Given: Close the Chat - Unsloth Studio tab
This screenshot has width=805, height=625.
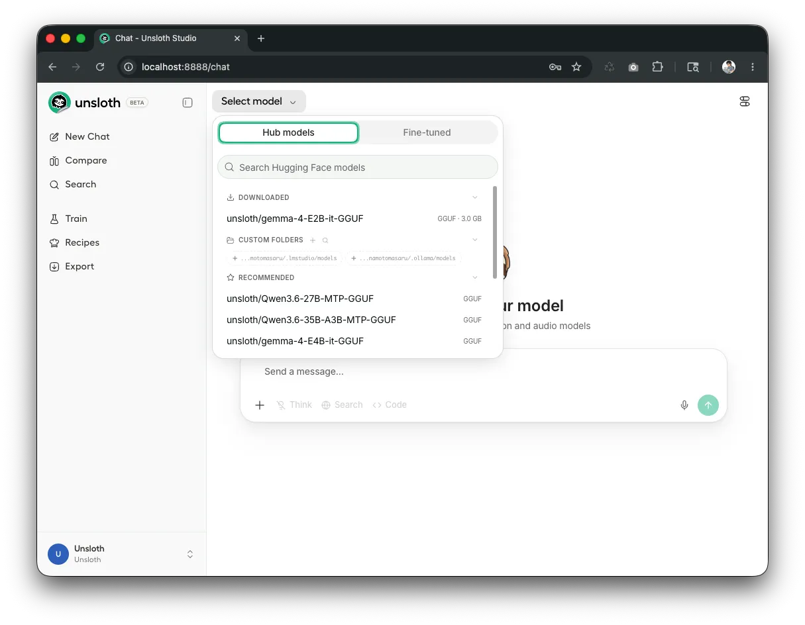Looking at the screenshot, I should pos(237,38).
